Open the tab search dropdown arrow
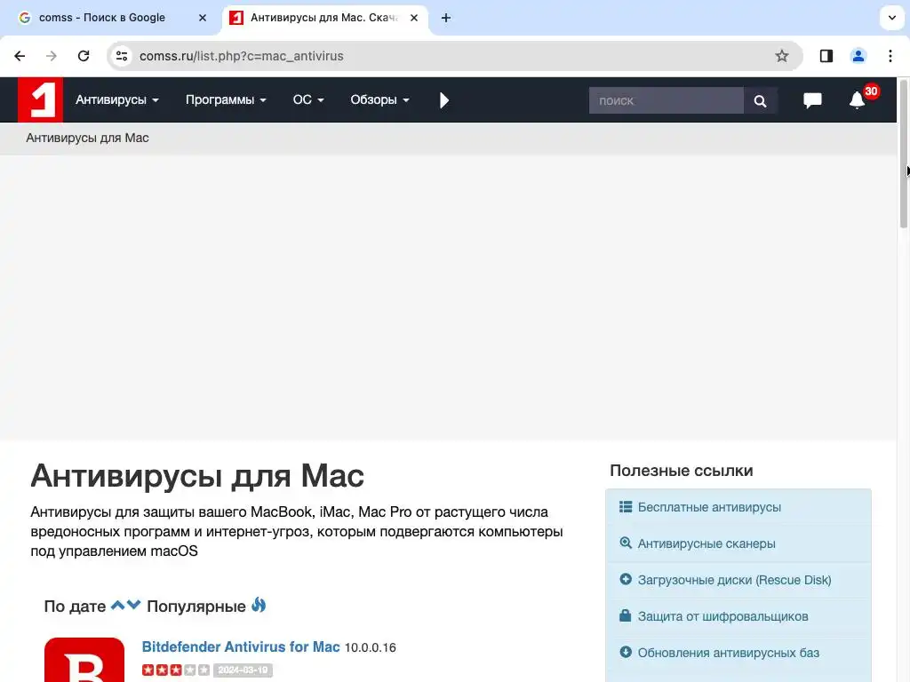The width and height of the screenshot is (910, 682). (892, 18)
